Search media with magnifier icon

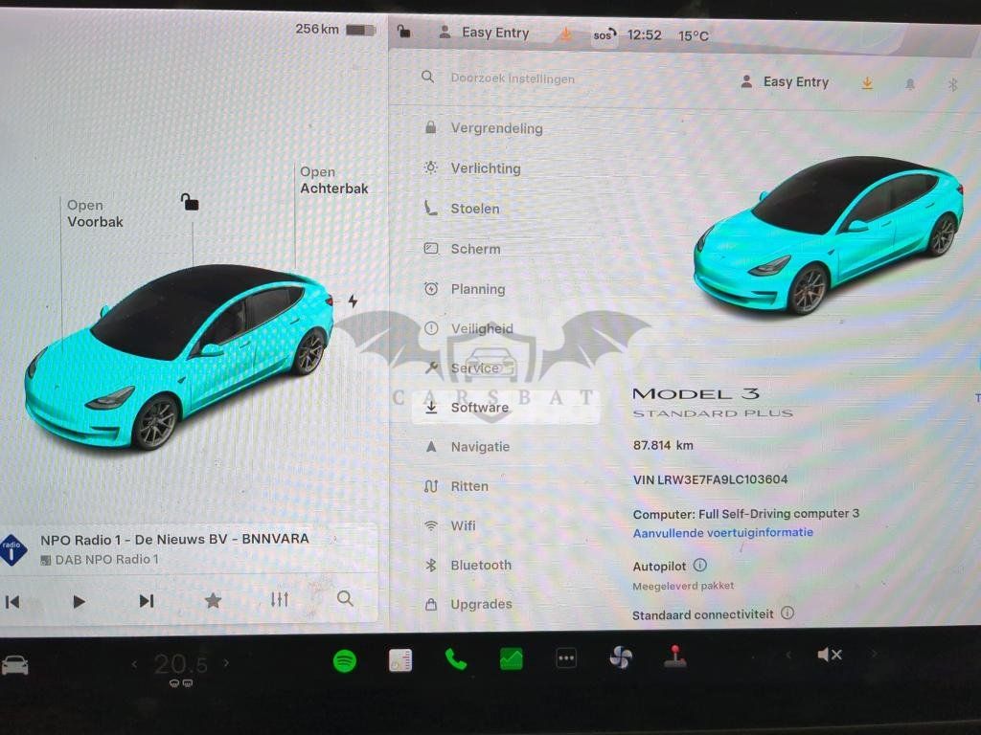345,599
